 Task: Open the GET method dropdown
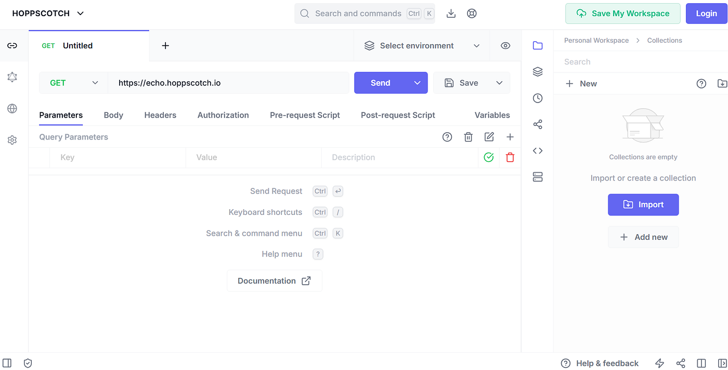(73, 83)
